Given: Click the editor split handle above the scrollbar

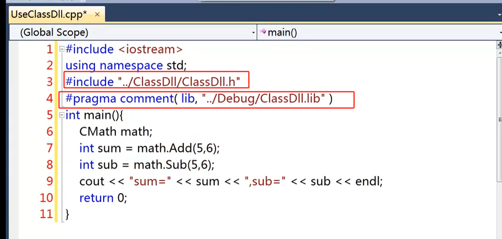Looking at the screenshot, I should pos(500,45).
